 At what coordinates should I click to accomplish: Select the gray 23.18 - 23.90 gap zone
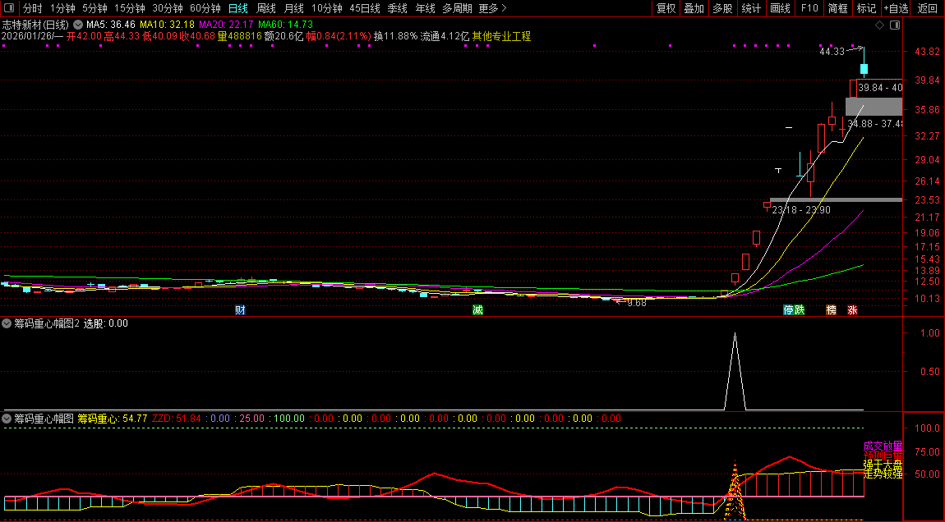click(836, 200)
